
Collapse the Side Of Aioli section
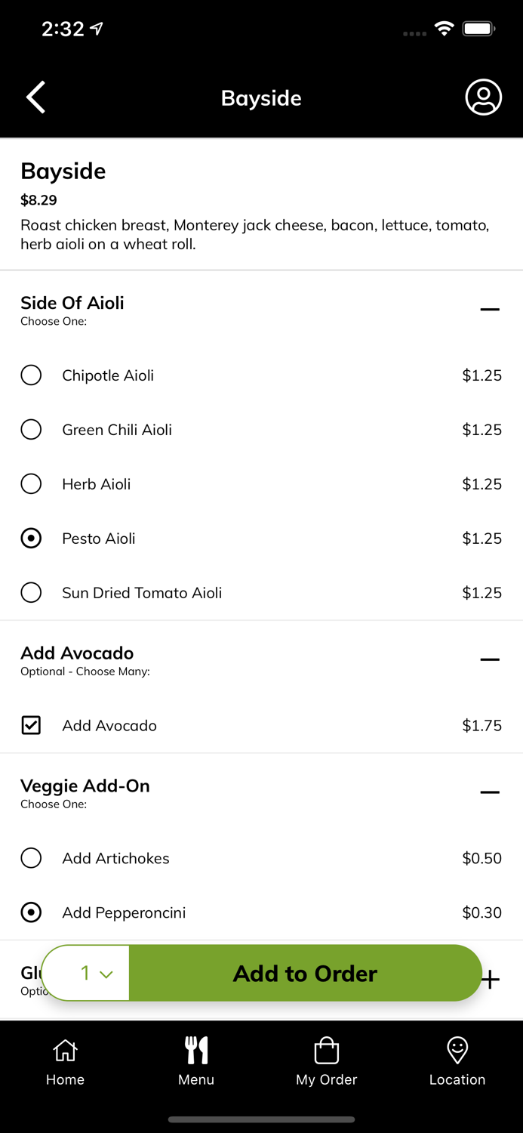click(490, 309)
